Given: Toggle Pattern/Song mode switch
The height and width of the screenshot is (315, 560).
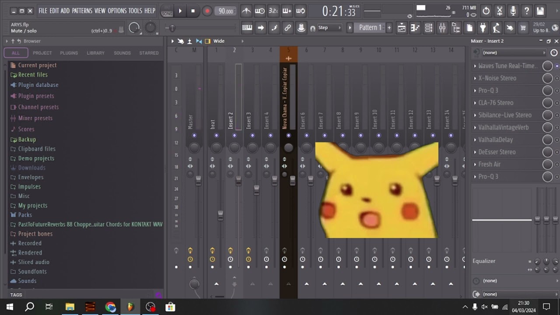Looking at the screenshot, I should click(167, 11).
